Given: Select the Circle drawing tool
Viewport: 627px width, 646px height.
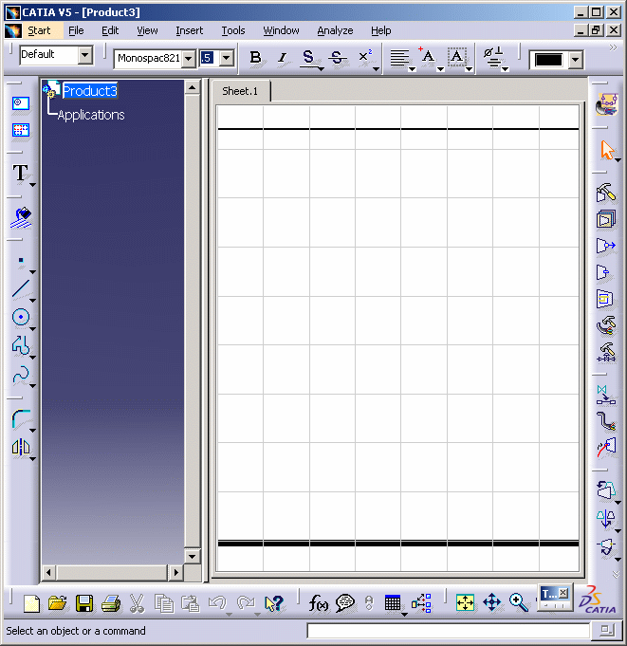Looking at the screenshot, I should [20, 318].
